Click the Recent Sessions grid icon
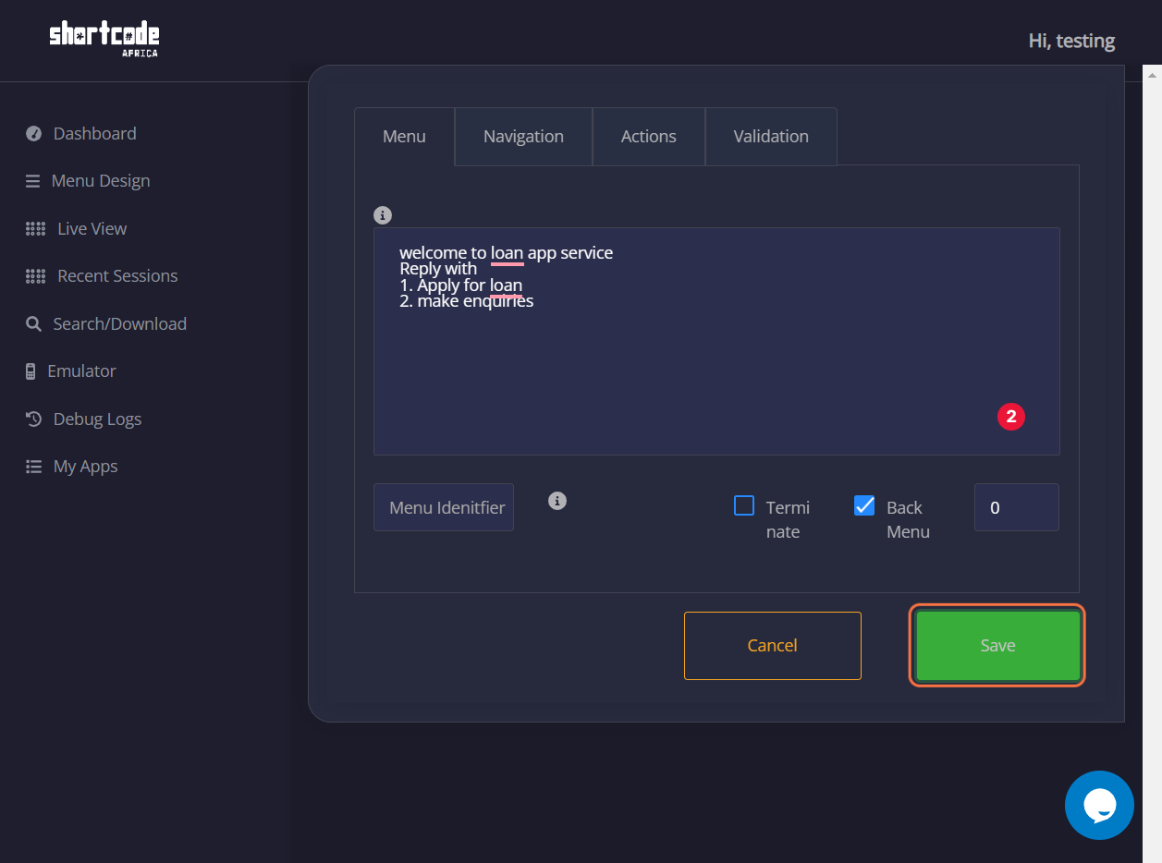The height and width of the screenshot is (863, 1162). [x=36, y=276]
